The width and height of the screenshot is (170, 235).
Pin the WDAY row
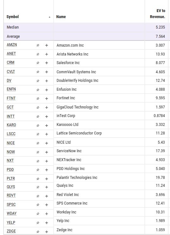click(x=38, y=214)
